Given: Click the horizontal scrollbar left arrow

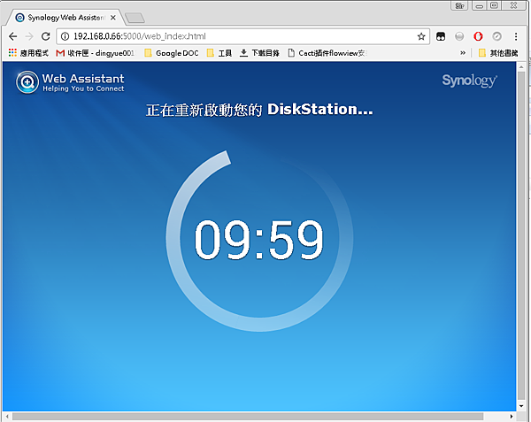Looking at the screenshot, I should click(7, 416).
